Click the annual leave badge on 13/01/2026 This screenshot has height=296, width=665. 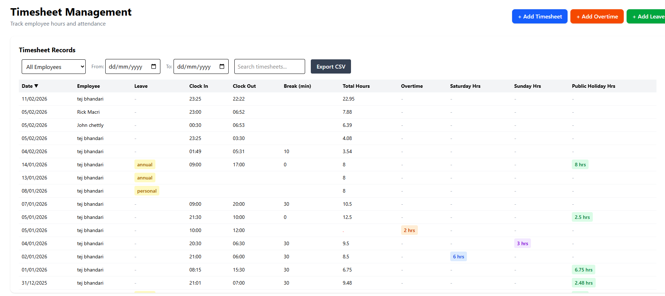coord(145,178)
